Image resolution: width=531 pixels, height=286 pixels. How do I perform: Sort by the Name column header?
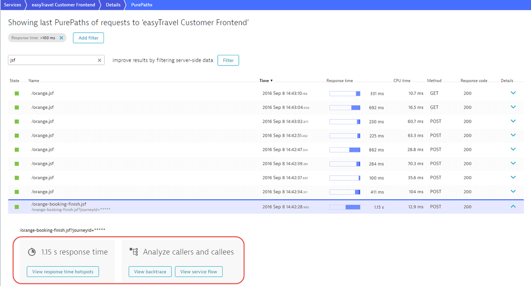[34, 81]
